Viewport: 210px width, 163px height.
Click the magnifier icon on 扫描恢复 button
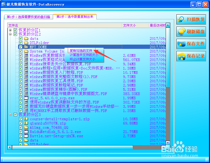181,19
